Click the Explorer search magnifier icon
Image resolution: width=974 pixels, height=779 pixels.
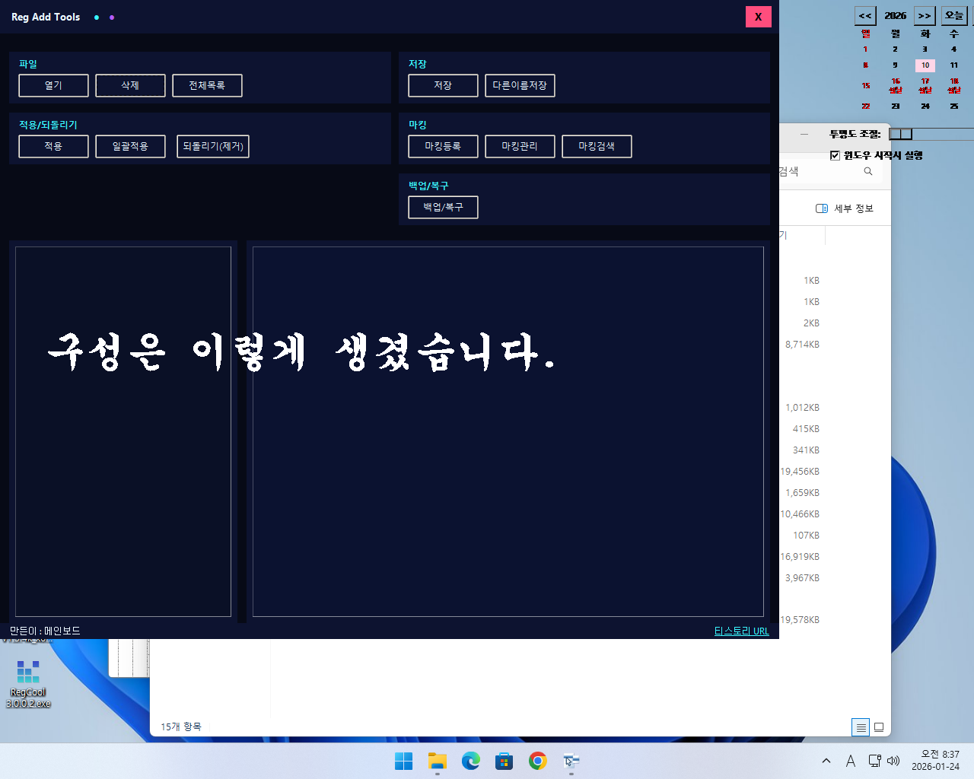point(868,171)
